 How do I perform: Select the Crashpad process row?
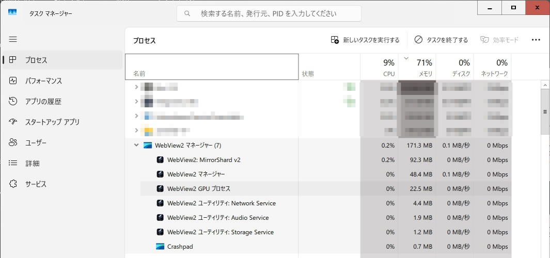tap(180, 247)
